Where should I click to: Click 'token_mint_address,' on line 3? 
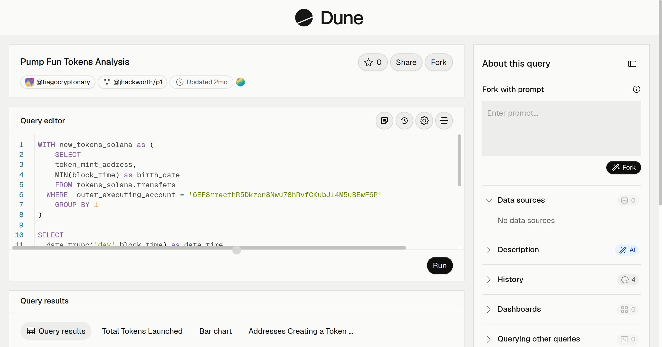[x=96, y=164]
